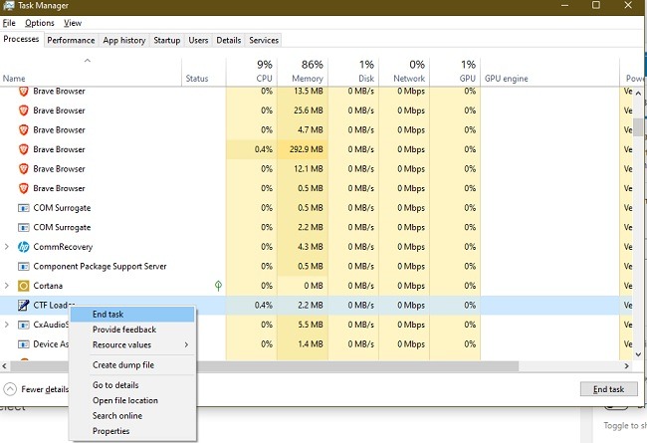Click the 292.9 MB memory cell
Viewport: 647px width, 443px height.
303,149
